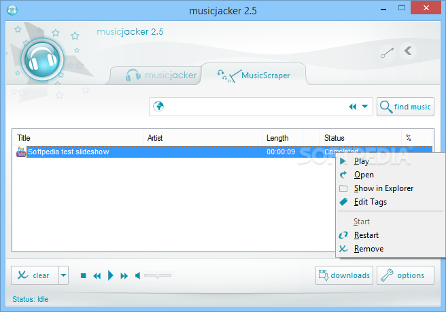The width and height of the screenshot is (446, 312).
Task: Expand the search history dropdown arrow
Action: 364,106
